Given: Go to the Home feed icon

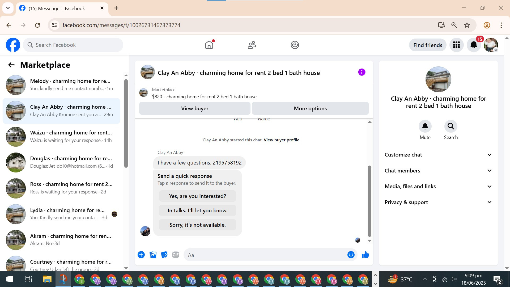Looking at the screenshot, I should coord(209,45).
